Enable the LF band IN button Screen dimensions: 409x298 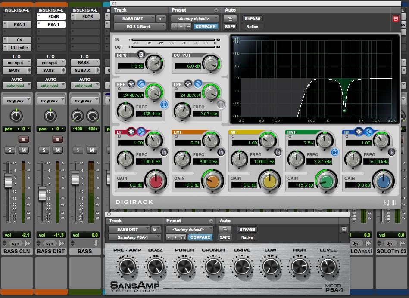coord(164,152)
